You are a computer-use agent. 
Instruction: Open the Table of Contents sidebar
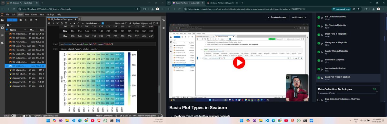(3, 35)
